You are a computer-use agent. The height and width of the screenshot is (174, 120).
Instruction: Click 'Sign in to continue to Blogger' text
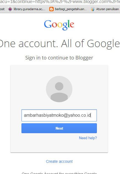(x=59, y=58)
